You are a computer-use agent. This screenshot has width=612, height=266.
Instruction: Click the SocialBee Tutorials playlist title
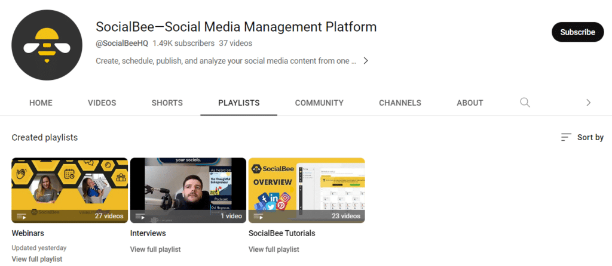tap(282, 233)
